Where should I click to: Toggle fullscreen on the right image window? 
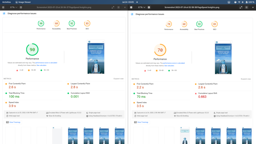click(x=240, y=7)
